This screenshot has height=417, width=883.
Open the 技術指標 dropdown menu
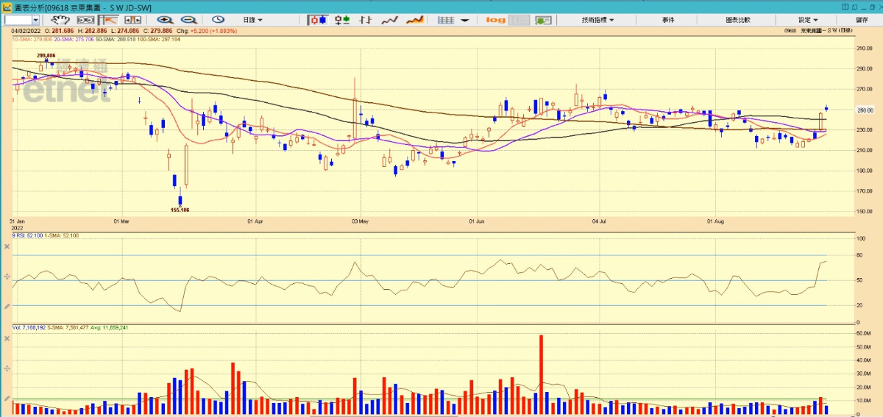[x=597, y=20]
